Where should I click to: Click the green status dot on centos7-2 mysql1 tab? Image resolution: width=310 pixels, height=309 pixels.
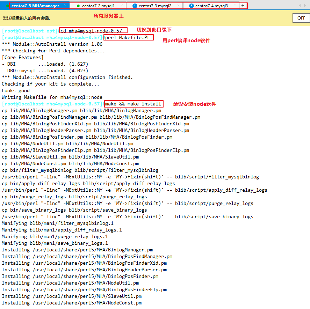78,6
